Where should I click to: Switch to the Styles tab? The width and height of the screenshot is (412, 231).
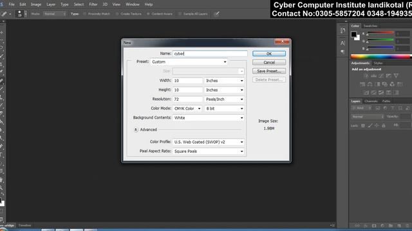click(378, 63)
